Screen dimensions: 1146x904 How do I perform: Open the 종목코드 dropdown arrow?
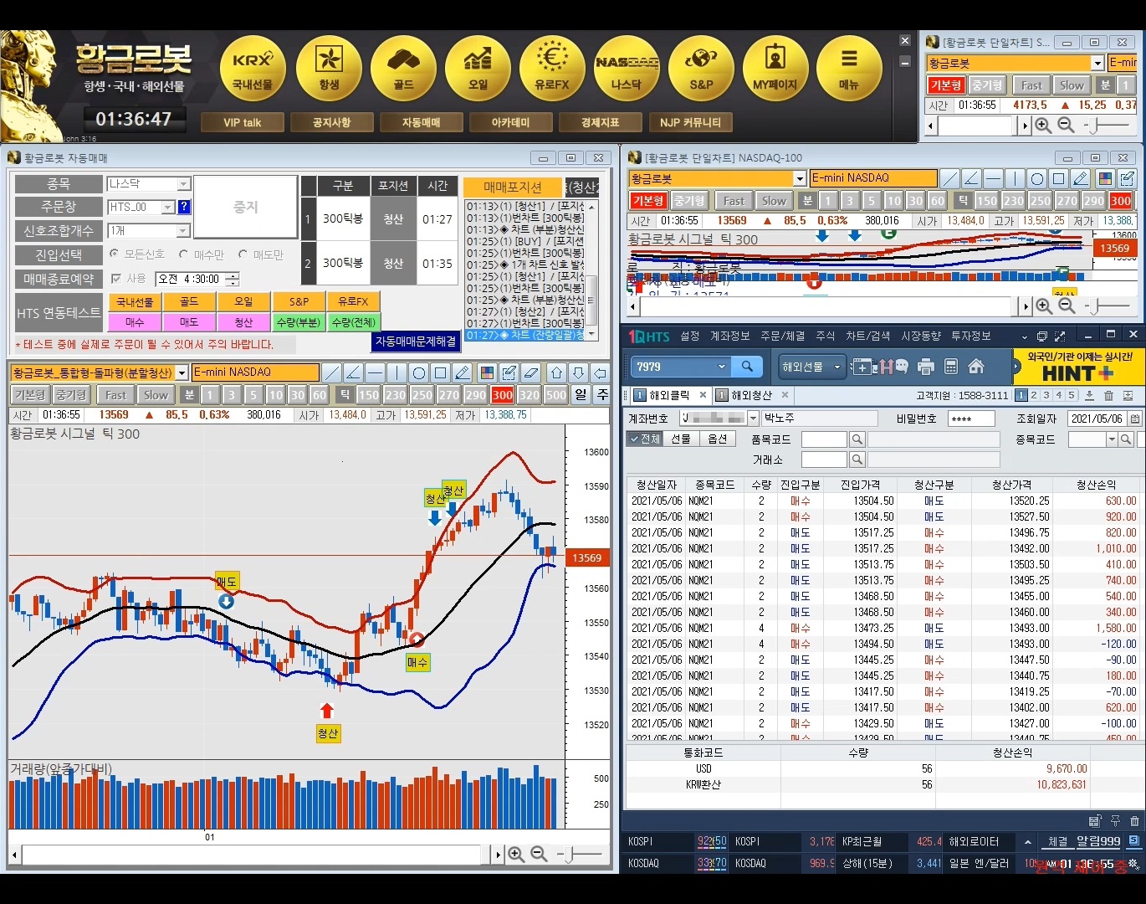tap(1112, 439)
